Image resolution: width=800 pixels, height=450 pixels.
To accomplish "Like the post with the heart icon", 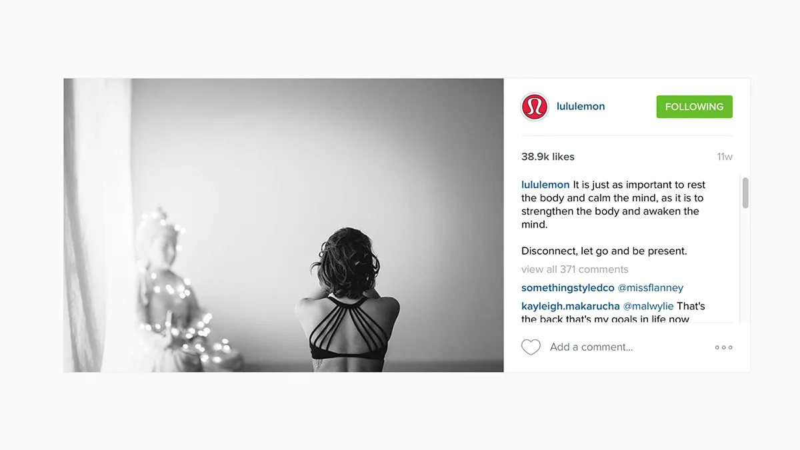I will pyautogui.click(x=531, y=347).
